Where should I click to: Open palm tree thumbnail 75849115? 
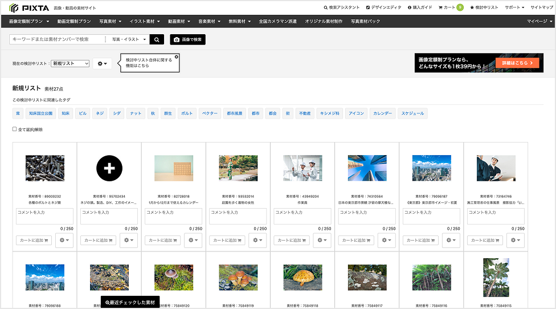[x=496, y=278]
